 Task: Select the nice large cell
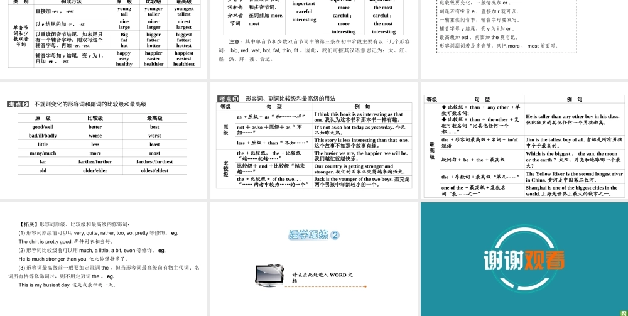tap(124, 25)
